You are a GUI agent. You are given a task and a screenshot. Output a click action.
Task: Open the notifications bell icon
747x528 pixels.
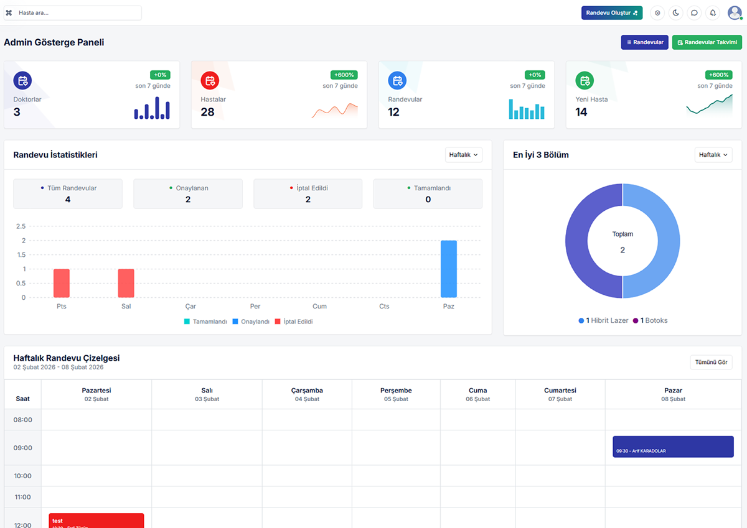(713, 12)
